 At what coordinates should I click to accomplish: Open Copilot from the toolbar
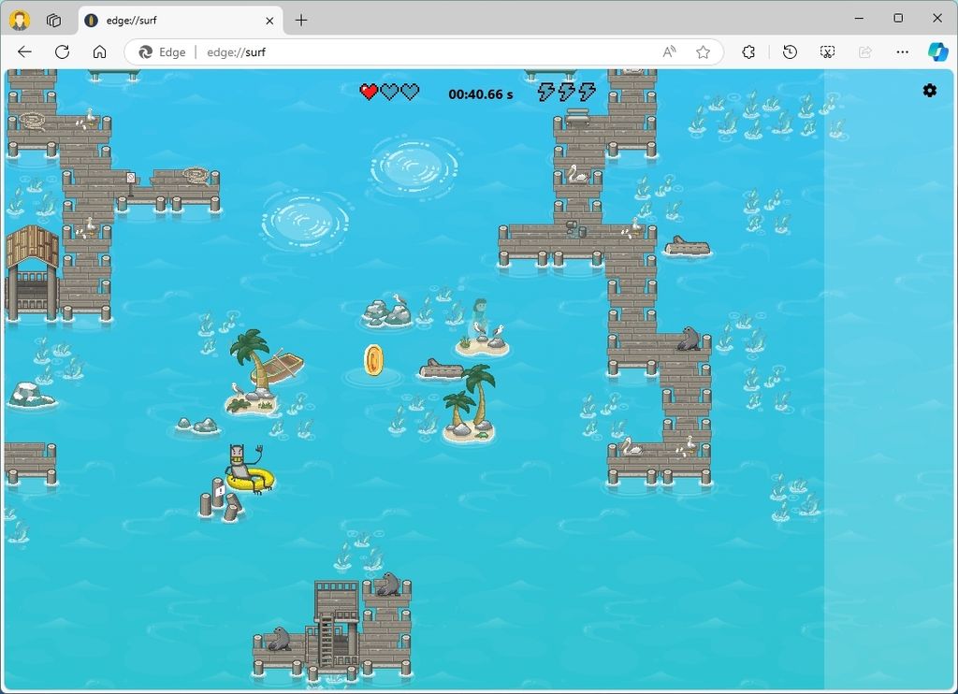[x=937, y=52]
